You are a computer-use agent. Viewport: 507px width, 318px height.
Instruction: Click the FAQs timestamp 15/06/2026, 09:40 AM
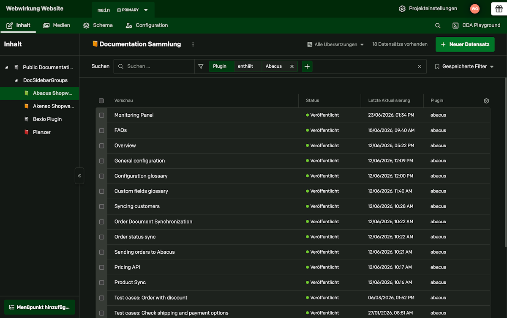coord(391,130)
